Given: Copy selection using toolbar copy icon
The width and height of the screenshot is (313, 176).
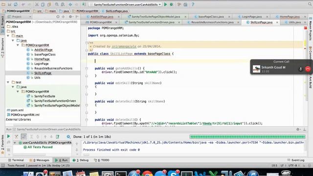Looking at the screenshot, I should click(x=43, y=4).
